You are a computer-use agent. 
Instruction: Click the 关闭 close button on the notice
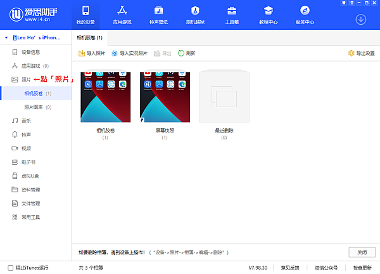pyautogui.click(x=362, y=252)
